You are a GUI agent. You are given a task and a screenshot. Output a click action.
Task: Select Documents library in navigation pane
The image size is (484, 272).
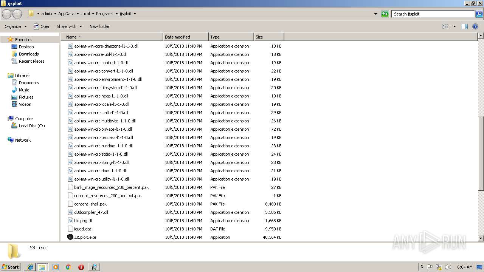tap(29, 83)
